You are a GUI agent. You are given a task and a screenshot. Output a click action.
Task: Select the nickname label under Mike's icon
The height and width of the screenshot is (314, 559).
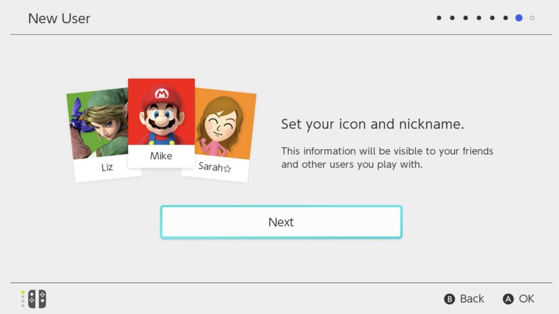click(161, 156)
